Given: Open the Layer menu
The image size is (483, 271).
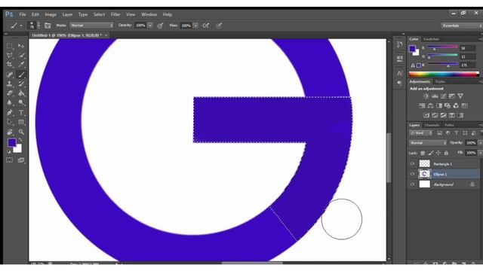Looking at the screenshot, I should tap(67, 14).
